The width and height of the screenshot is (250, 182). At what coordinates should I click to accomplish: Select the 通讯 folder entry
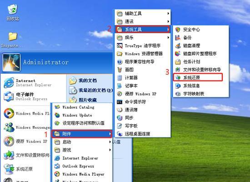[143, 21]
